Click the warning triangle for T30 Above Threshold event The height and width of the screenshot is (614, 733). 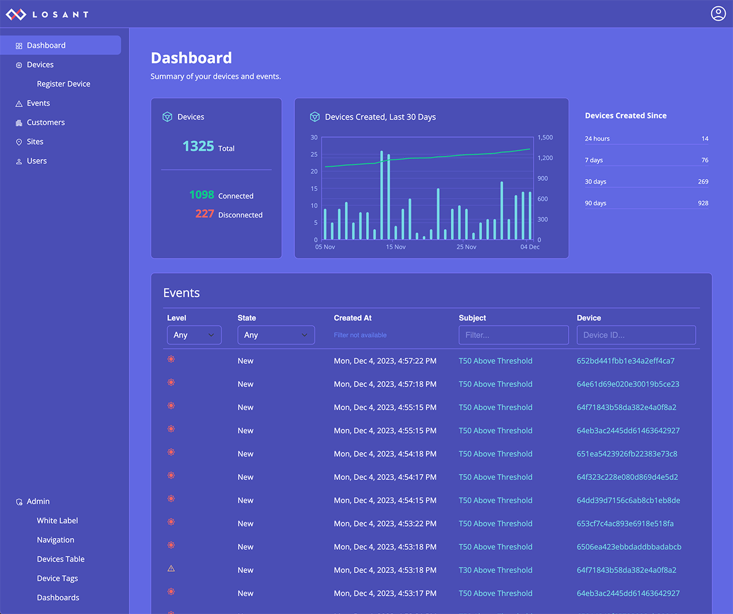(x=171, y=568)
